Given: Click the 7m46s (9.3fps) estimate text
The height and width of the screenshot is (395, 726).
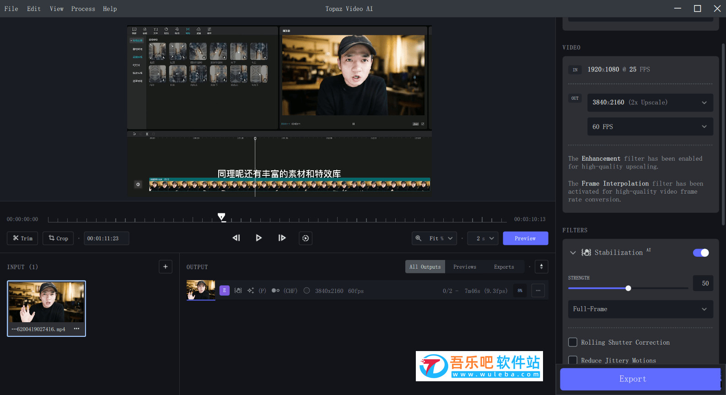Looking at the screenshot, I should (x=486, y=291).
